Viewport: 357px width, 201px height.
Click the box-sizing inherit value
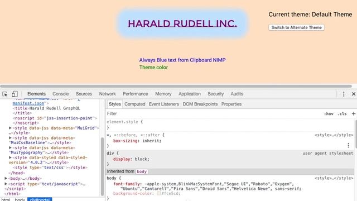pyautogui.click(x=152, y=141)
